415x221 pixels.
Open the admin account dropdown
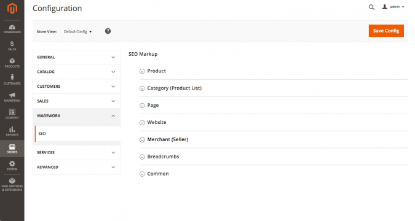393,7
